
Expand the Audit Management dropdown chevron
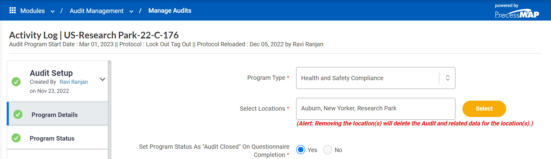point(131,11)
